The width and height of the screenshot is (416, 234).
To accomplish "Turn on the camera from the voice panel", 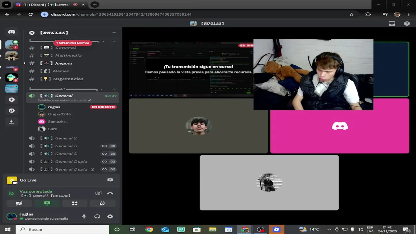I will [x=19, y=203].
